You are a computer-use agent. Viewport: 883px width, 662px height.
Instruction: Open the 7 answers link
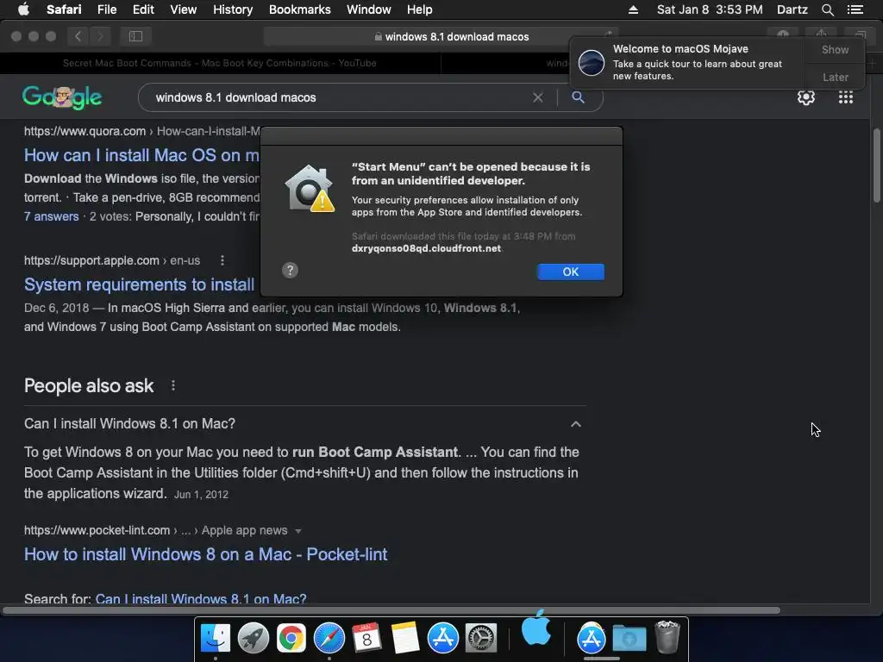(x=51, y=216)
